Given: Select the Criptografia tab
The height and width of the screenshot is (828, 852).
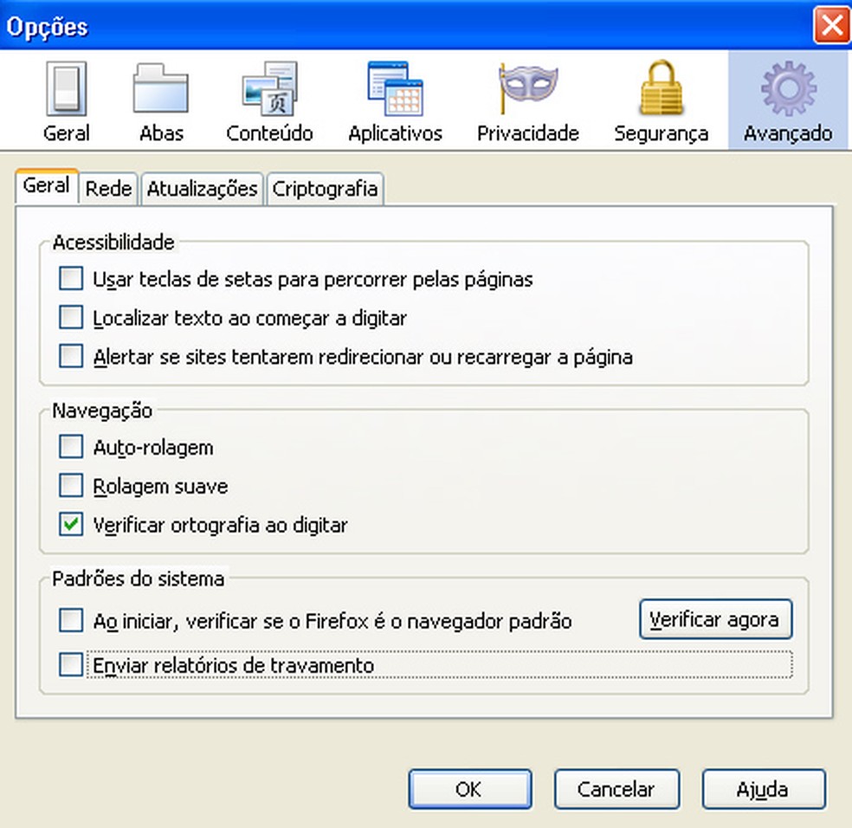Looking at the screenshot, I should pos(326,188).
